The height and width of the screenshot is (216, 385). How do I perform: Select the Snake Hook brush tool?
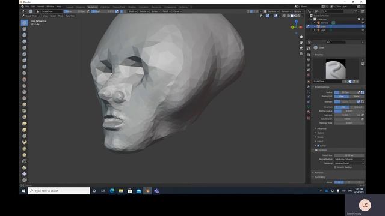[24, 130]
